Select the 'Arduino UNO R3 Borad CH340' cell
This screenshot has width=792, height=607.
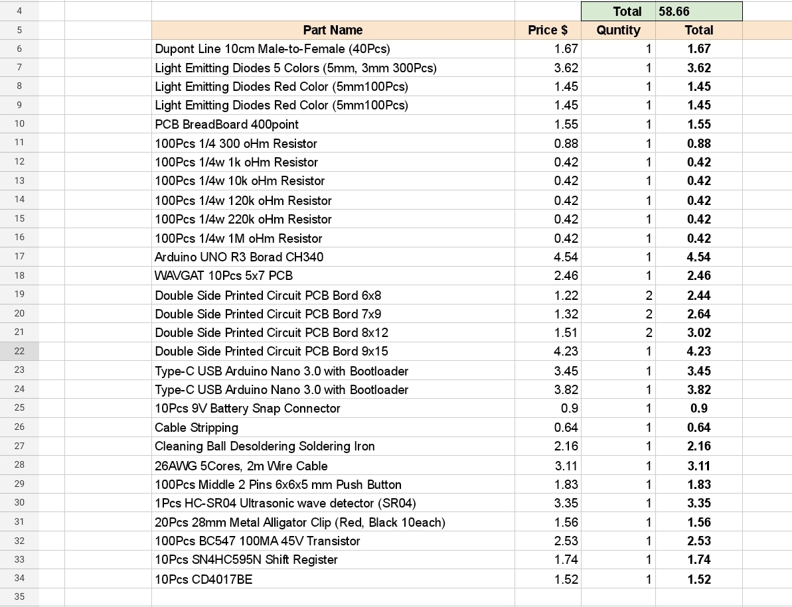point(333,257)
